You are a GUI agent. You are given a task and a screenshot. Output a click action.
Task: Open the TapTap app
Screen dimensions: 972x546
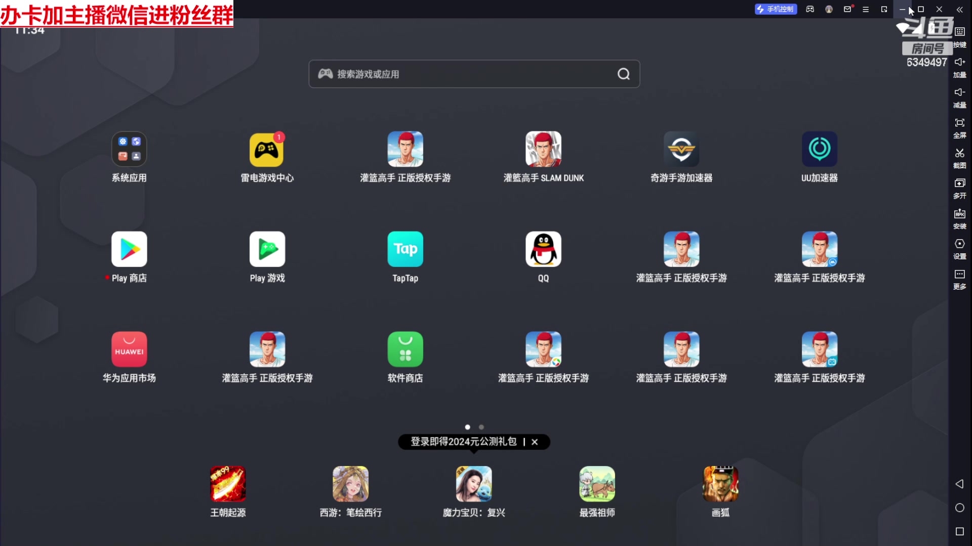pyautogui.click(x=405, y=249)
